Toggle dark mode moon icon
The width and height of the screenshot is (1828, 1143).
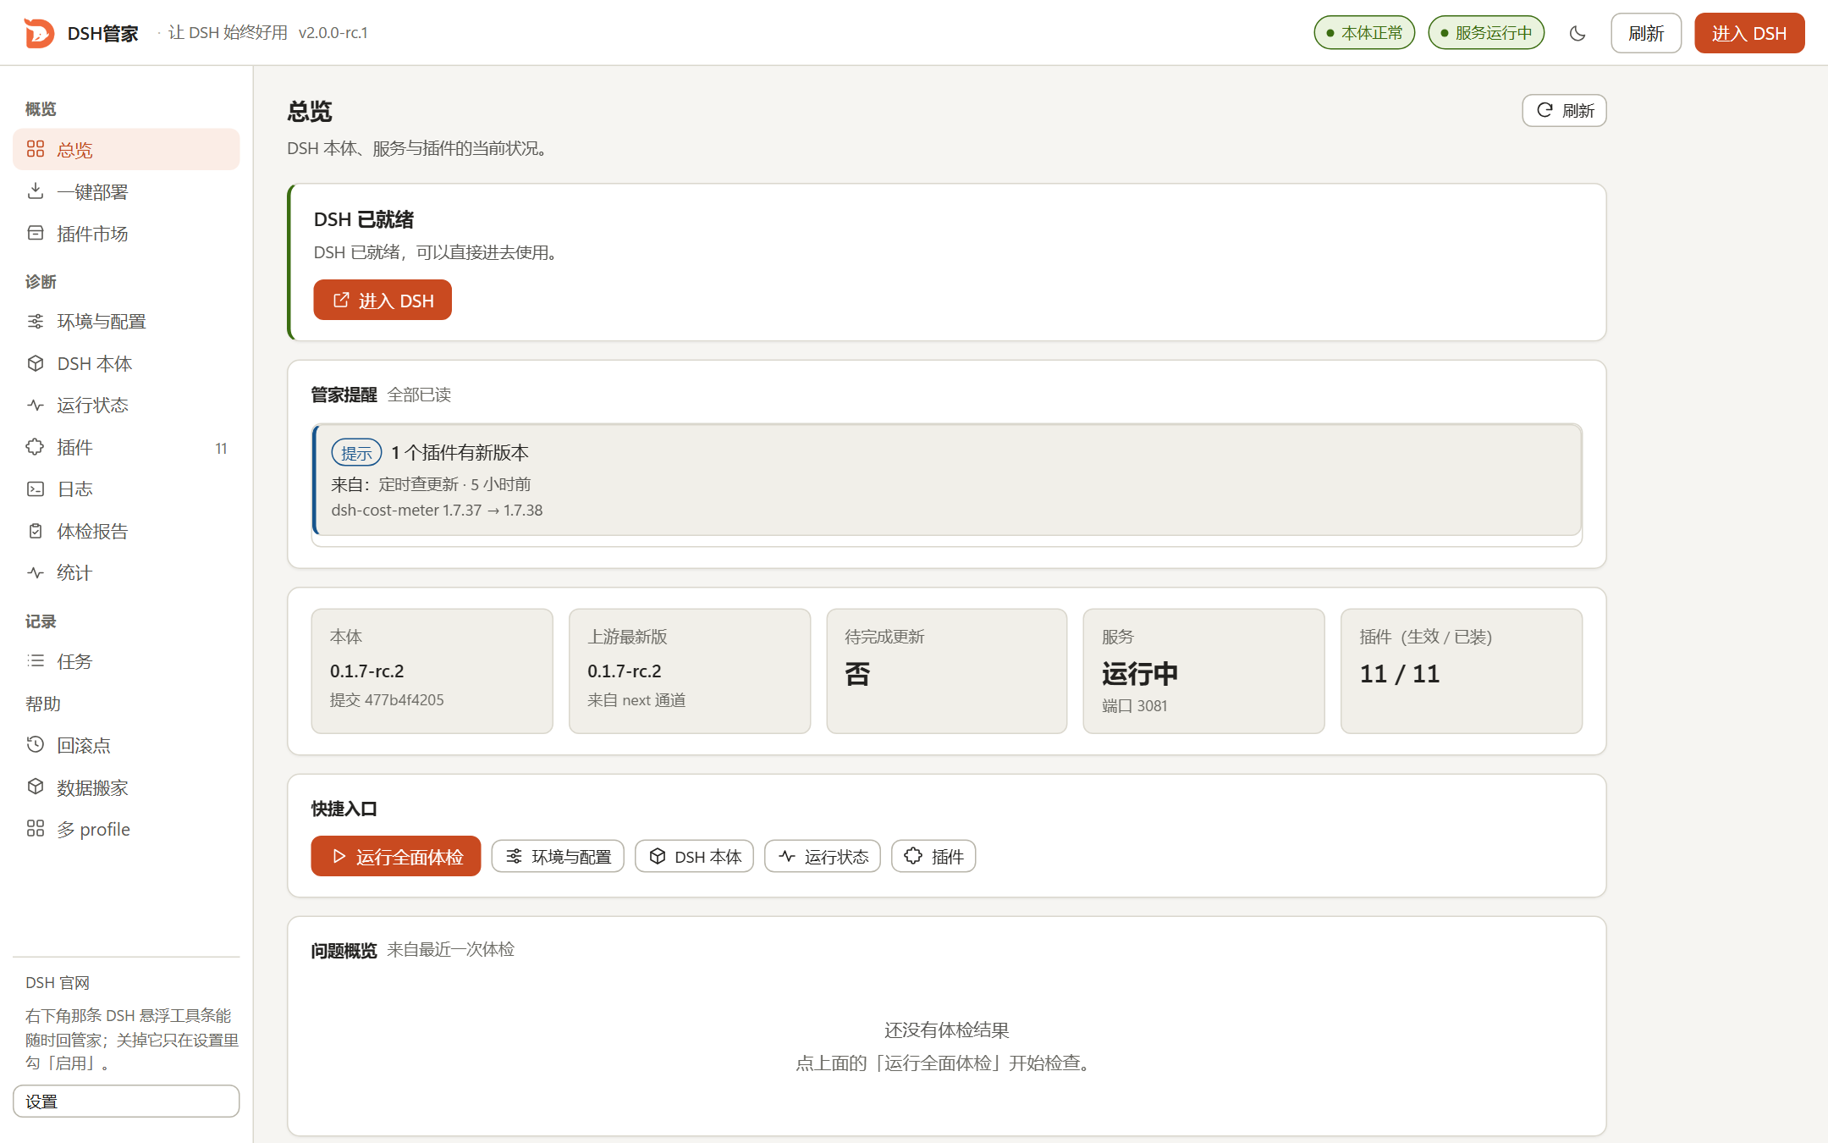tap(1577, 33)
